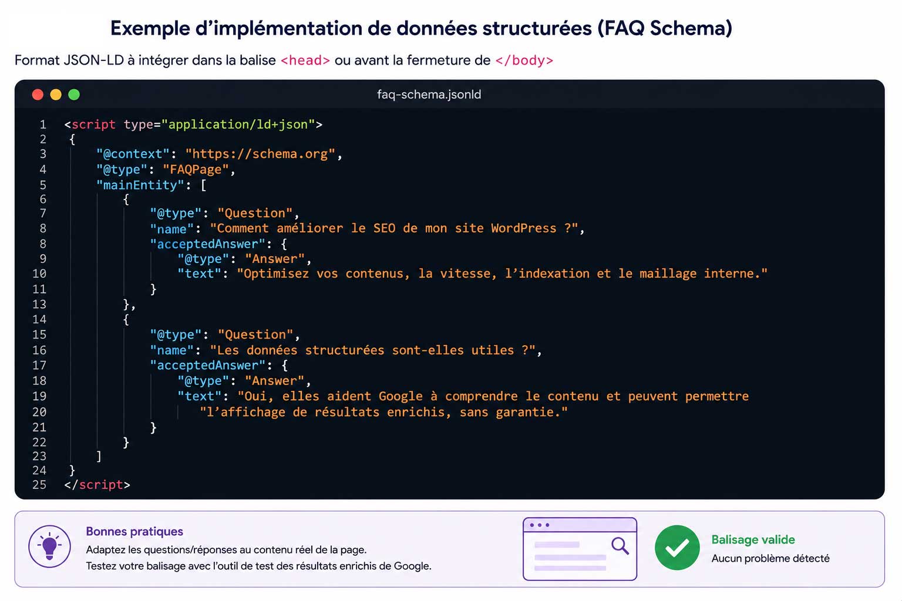Click the "mainEntity" key

click(x=140, y=185)
